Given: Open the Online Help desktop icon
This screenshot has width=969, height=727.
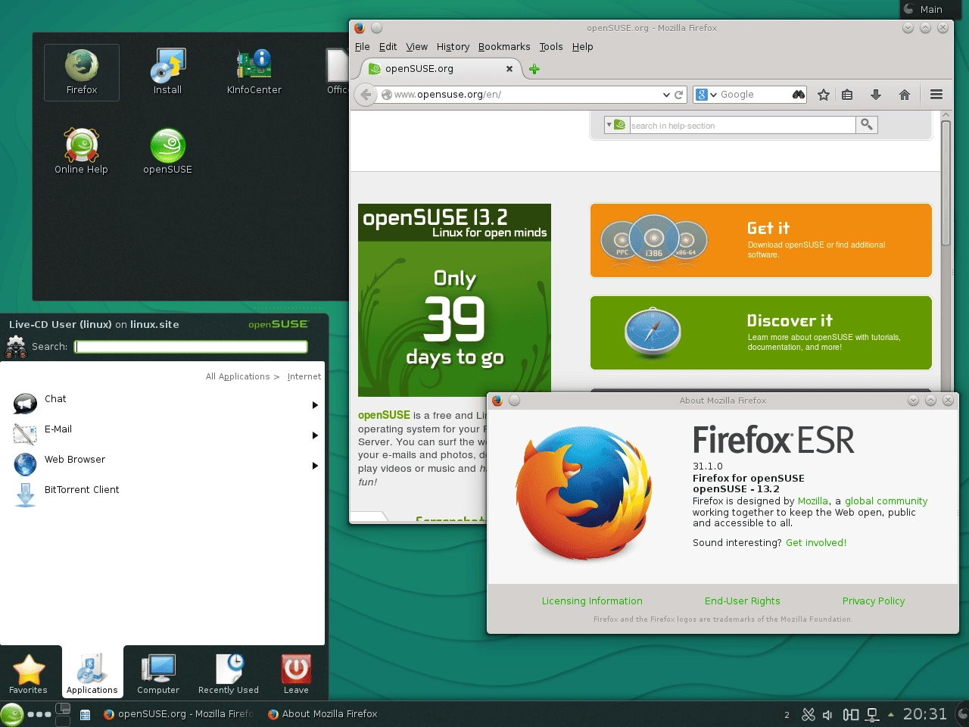Looking at the screenshot, I should tap(81, 151).
